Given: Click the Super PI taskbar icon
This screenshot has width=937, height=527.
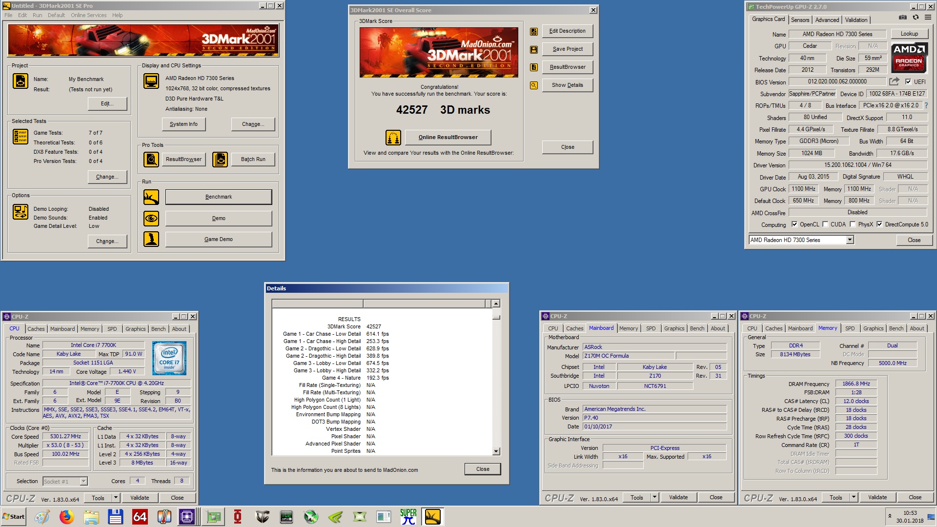Looking at the screenshot, I should pos(408,517).
